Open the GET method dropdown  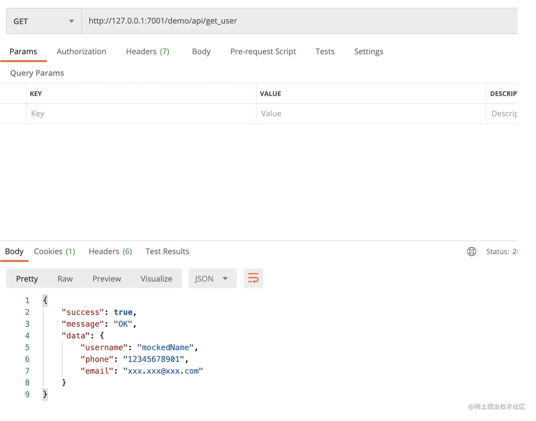pyautogui.click(x=44, y=21)
